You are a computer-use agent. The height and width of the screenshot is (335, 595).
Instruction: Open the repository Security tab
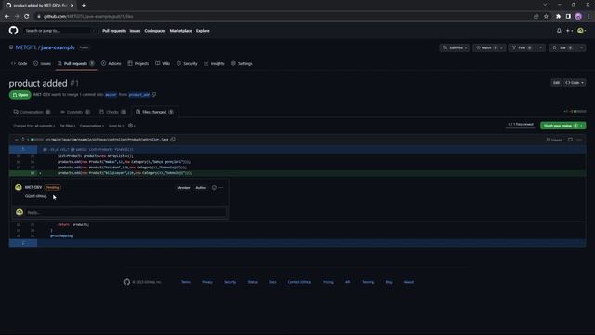tap(187, 64)
